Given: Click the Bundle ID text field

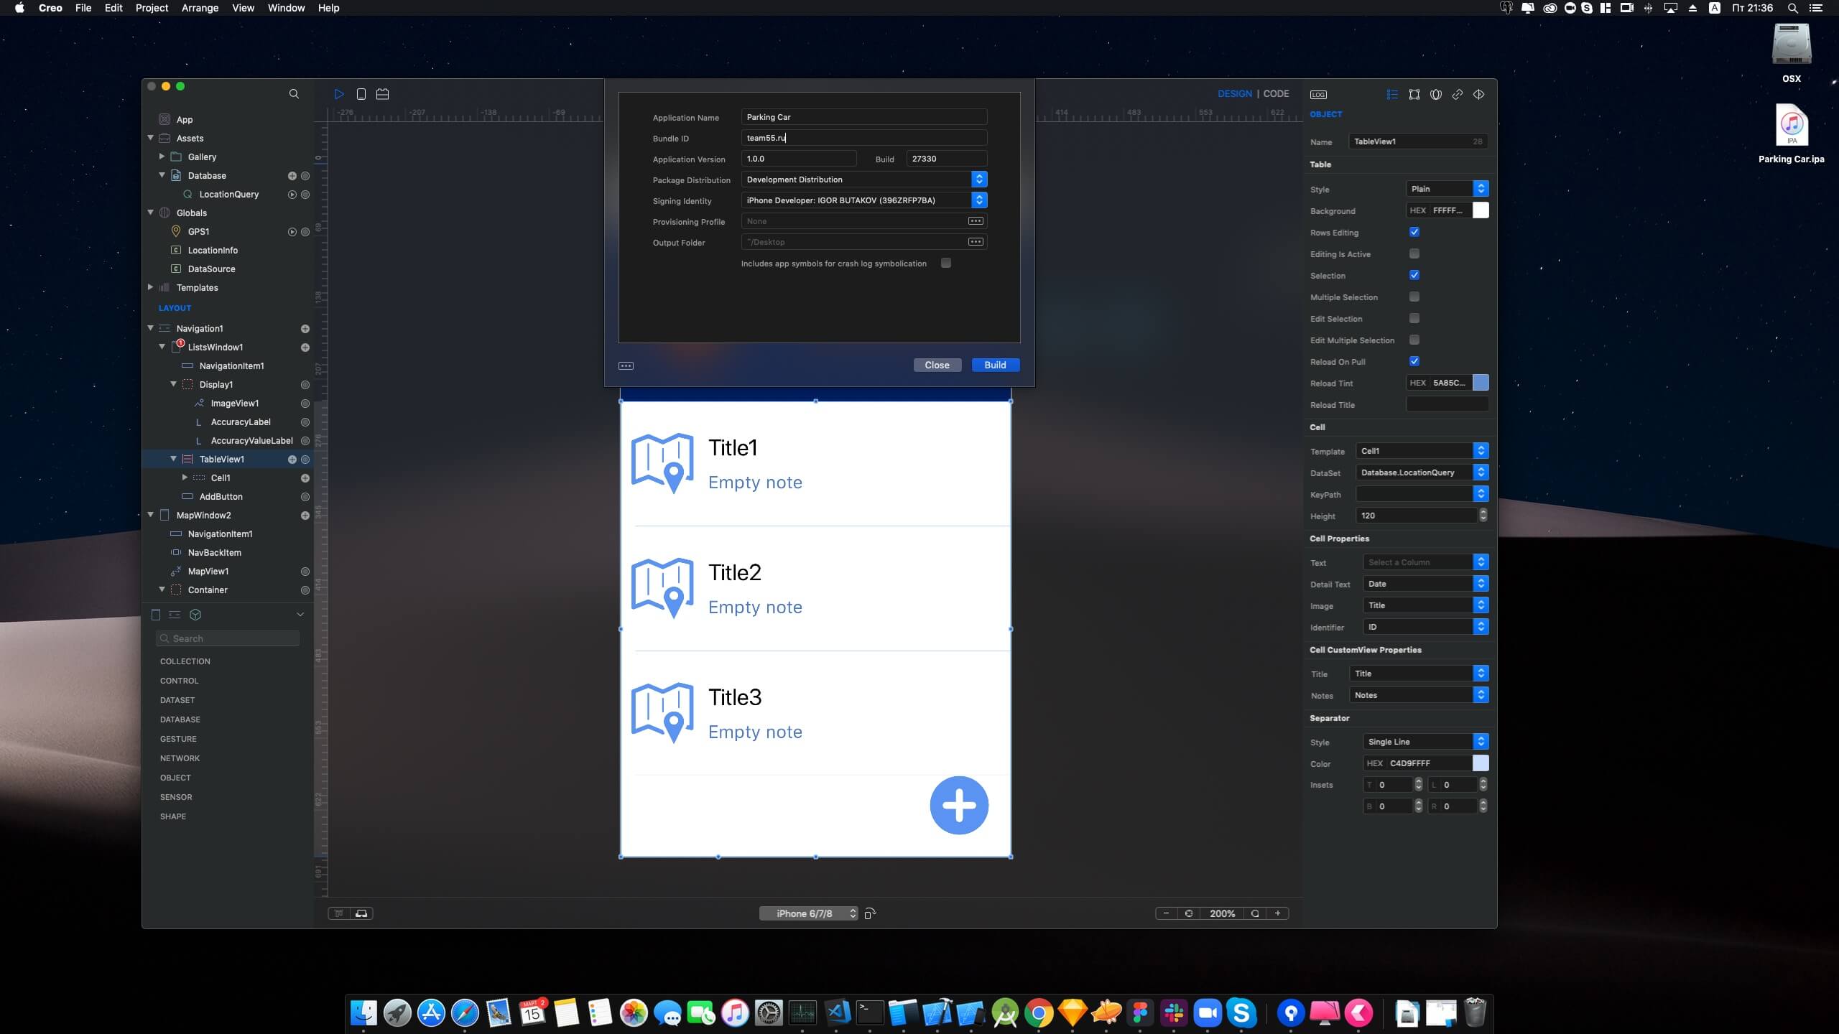Looking at the screenshot, I should (863, 138).
